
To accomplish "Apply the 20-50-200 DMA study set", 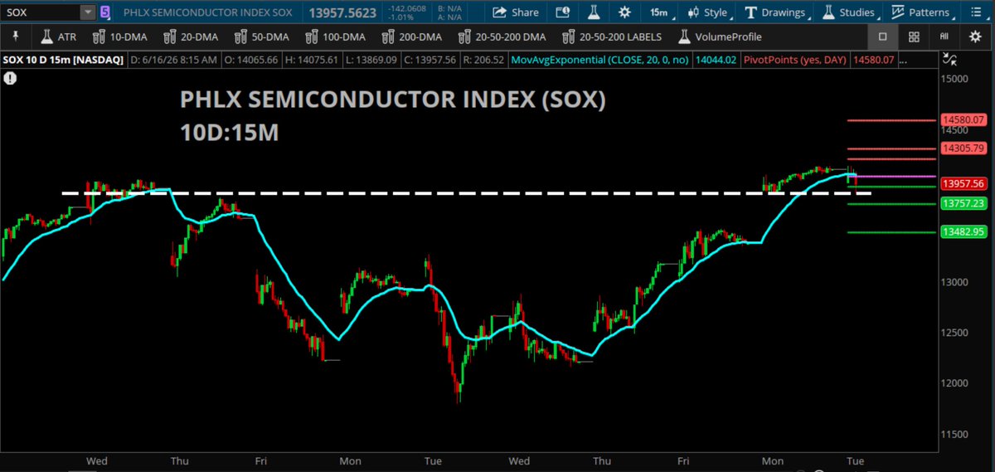I will pyautogui.click(x=502, y=36).
